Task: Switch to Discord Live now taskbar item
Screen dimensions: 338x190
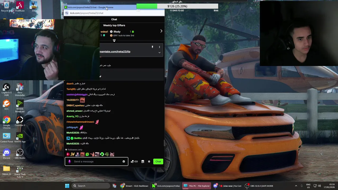Action: [x=228, y=186]
